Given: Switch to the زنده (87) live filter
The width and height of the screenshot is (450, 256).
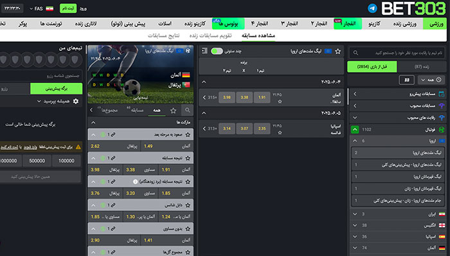Looking at the screenshot, I should click(x=422, y=67).
